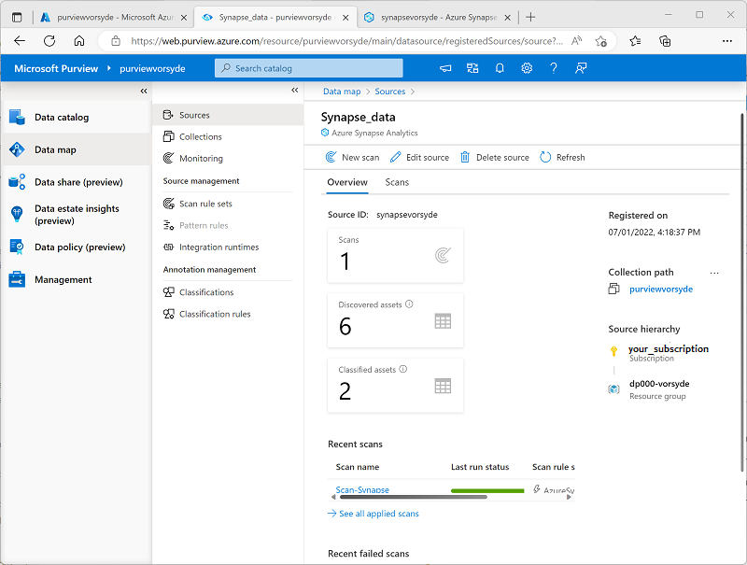Click the purviewvorsyde account name in header

pos(152,68)
